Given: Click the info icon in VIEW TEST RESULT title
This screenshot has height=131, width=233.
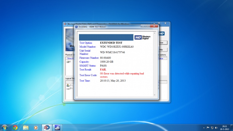Looking at the screenshot, I should pos(76,27).
